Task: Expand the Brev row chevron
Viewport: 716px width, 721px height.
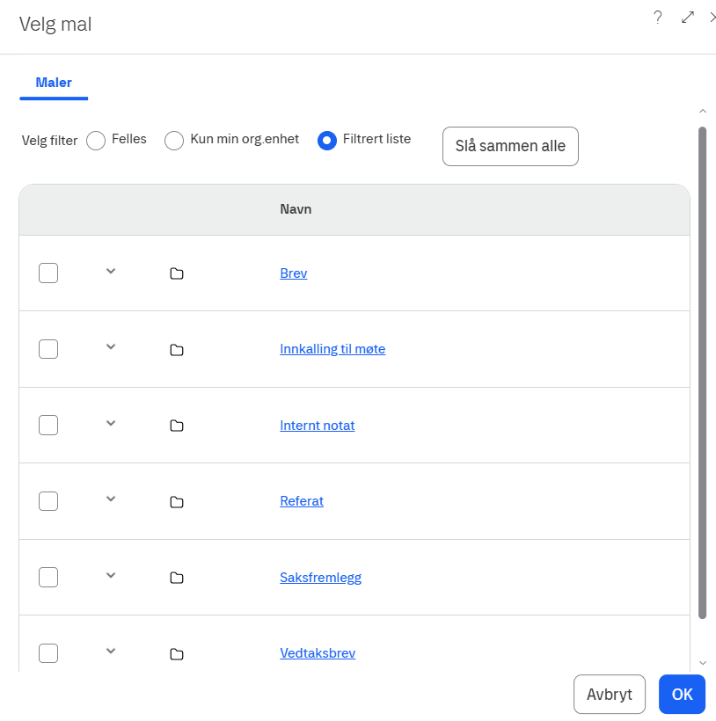Action: pyautogui.click(x=111, y=271)
